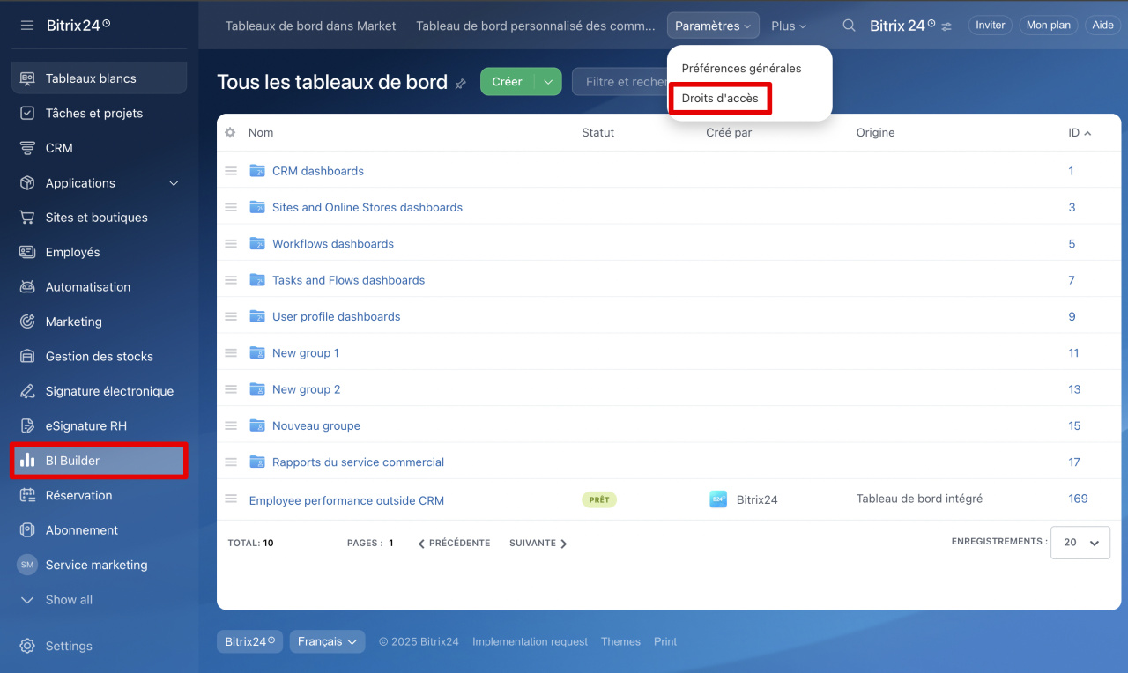Open New group 1 link
This screenshot has width=1128, height=673.
(x=306, y=353)
